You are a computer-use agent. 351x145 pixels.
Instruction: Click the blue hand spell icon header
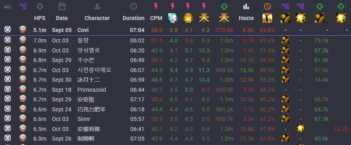point(173,18)
